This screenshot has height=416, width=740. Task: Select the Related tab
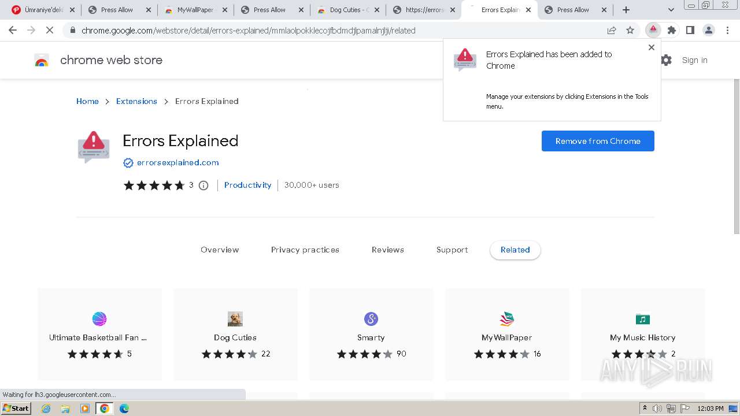(x=515, y=250)
